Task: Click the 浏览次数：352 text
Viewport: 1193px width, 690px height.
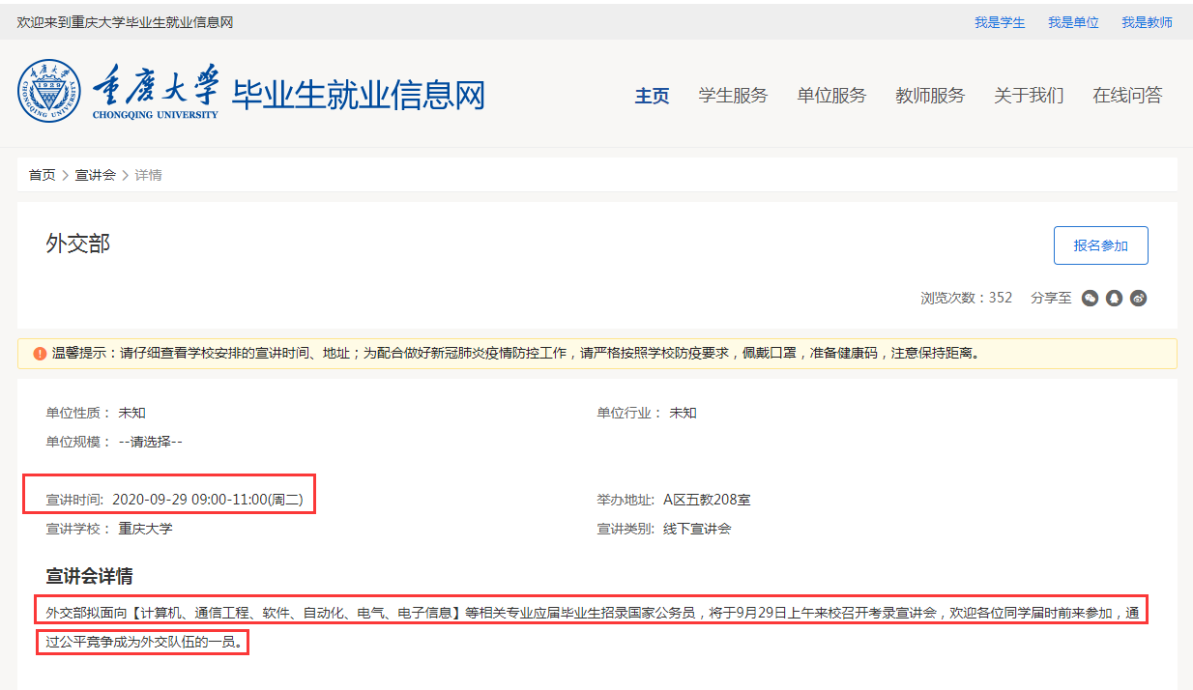Action: (x=967, y=298)
